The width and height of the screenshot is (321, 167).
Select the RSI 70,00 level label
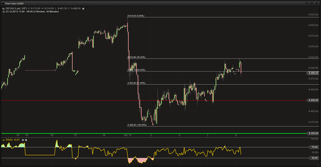point(314,147)
